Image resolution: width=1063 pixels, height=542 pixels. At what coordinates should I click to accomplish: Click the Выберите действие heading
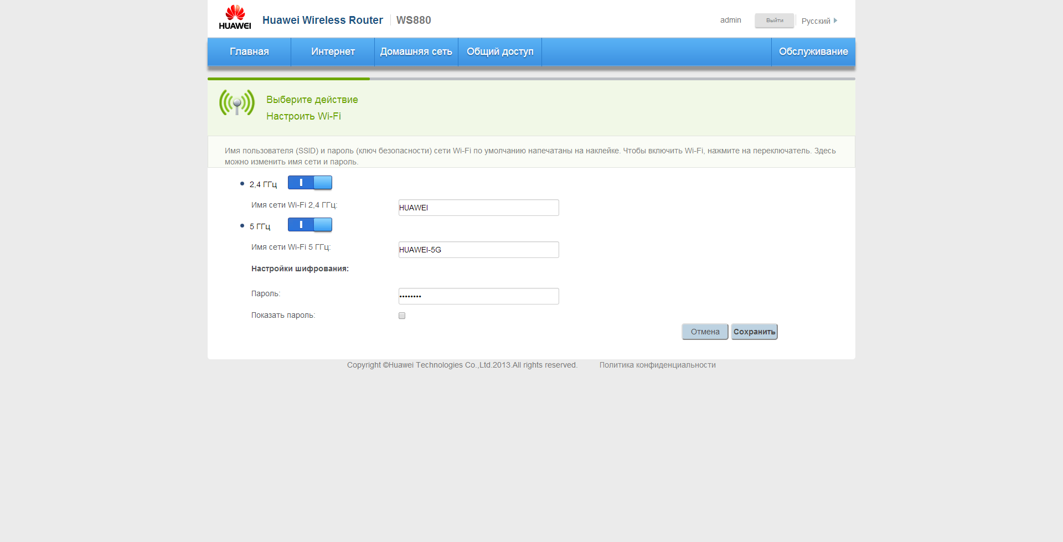click(x=312, y=100)
